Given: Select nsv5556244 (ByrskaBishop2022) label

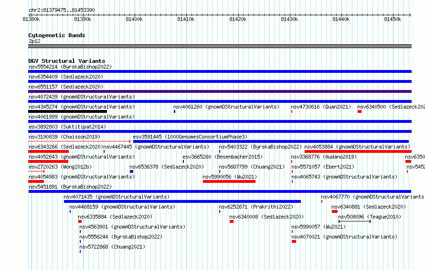Looking at the screenshot, I should tap(121, 237).
